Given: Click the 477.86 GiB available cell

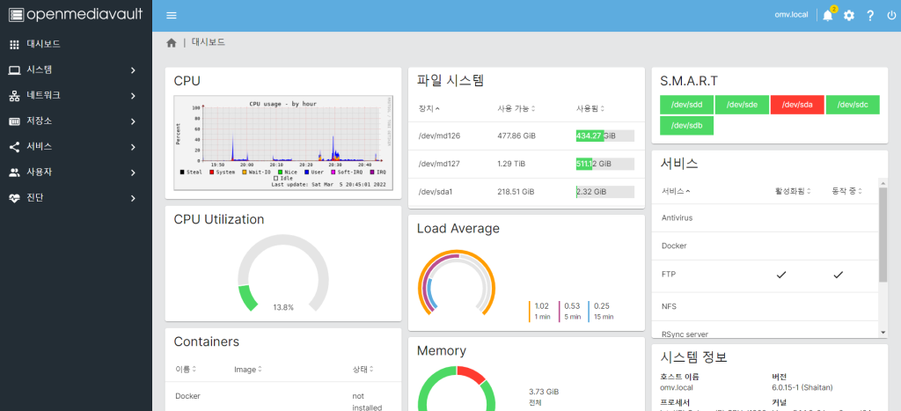Looking at the screenshot, I should pyautogui.click(x=516, y=136).
